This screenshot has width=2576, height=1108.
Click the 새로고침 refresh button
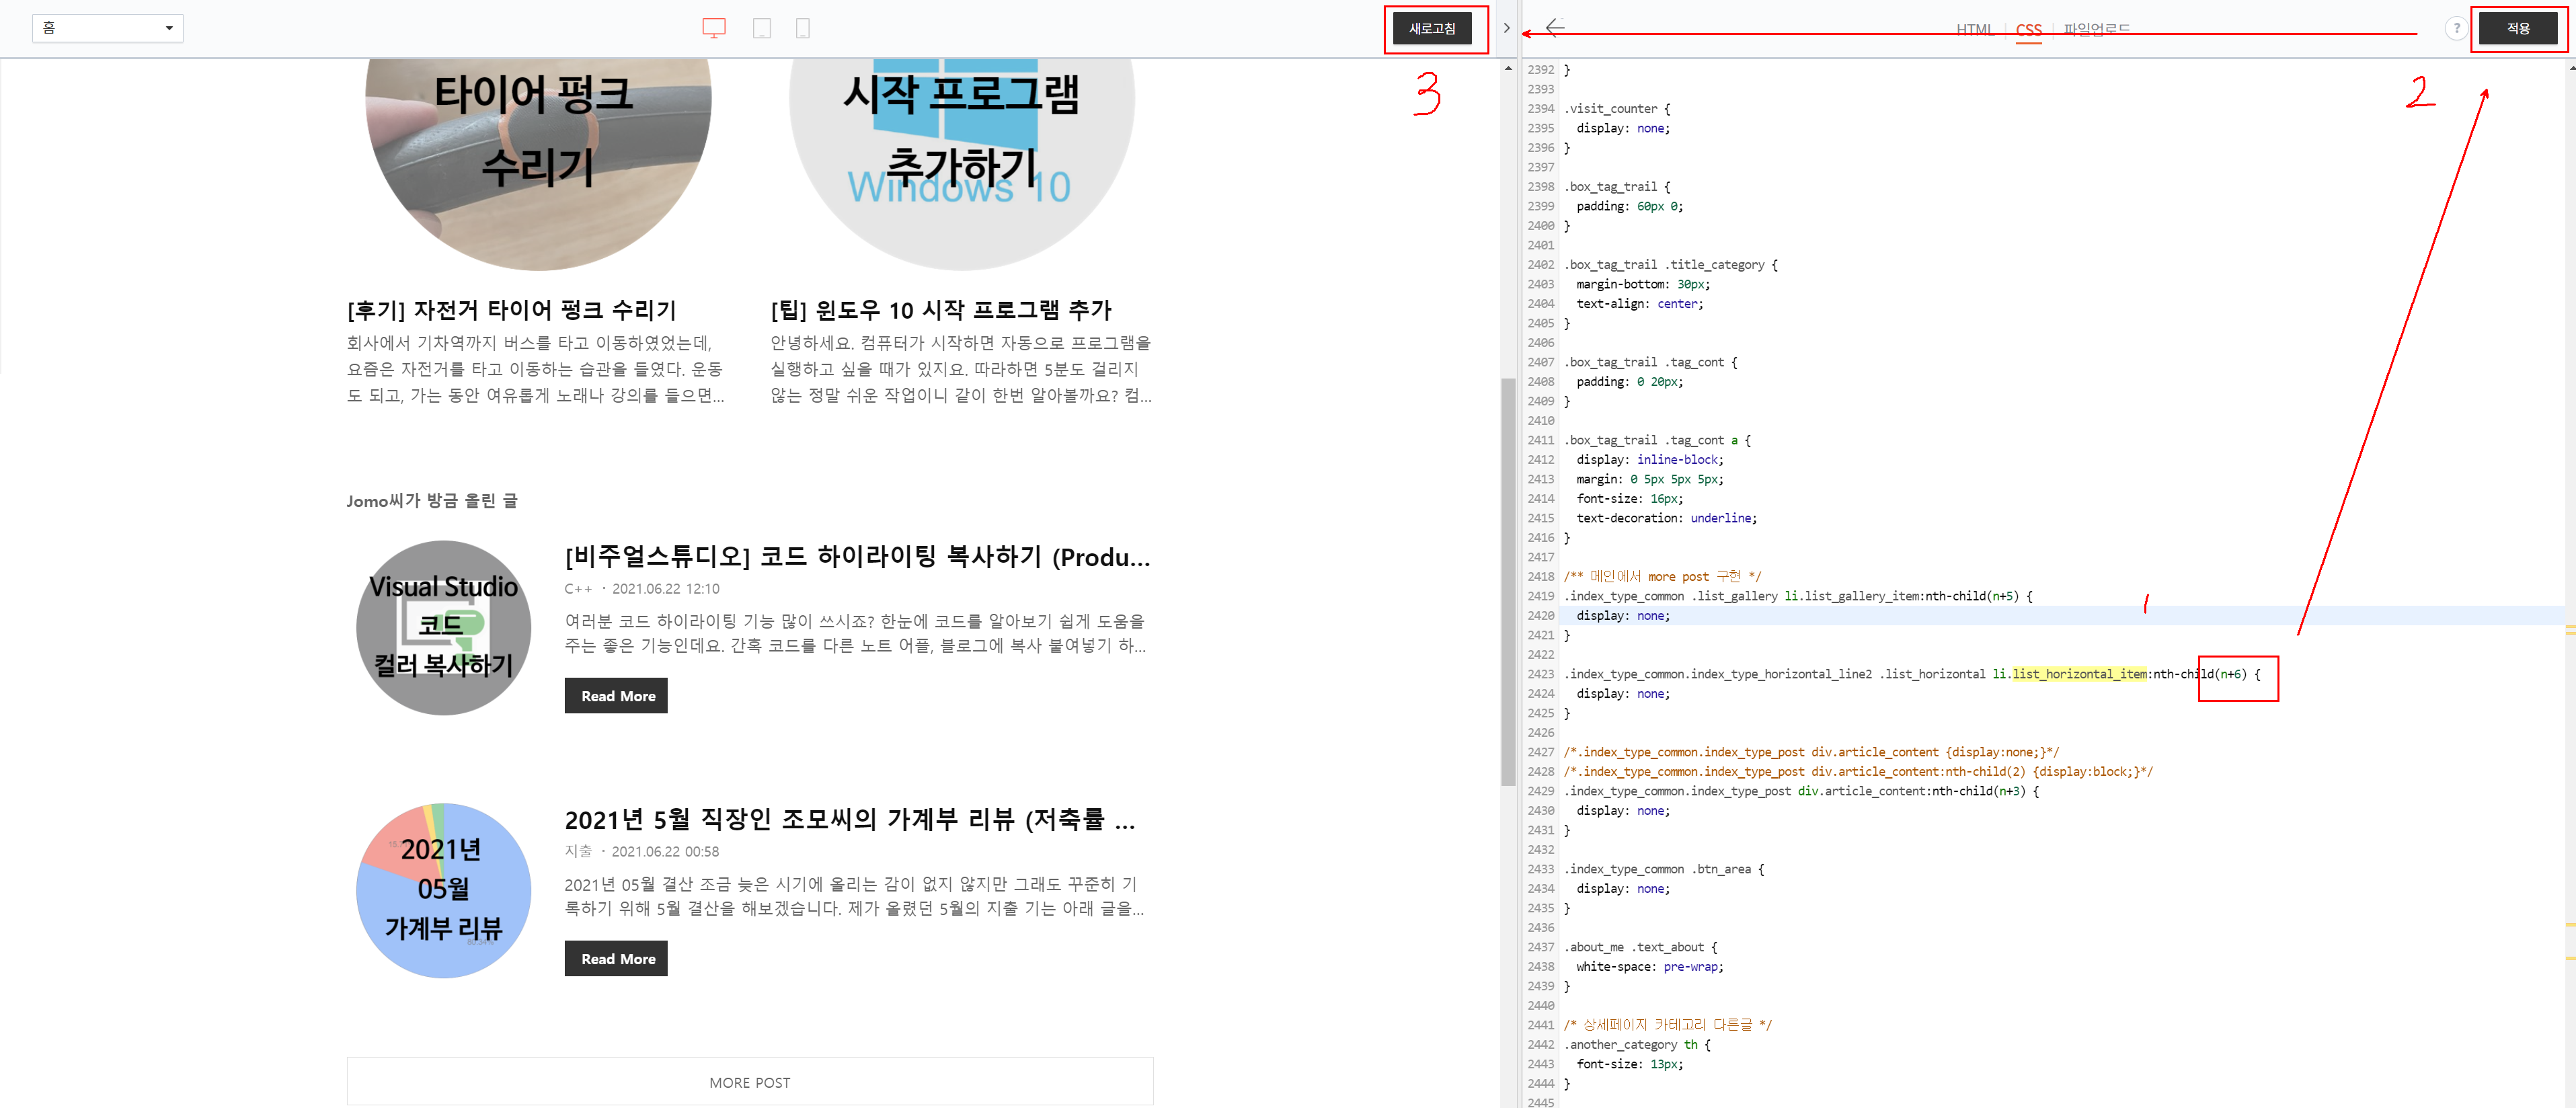coord(1432,29)
